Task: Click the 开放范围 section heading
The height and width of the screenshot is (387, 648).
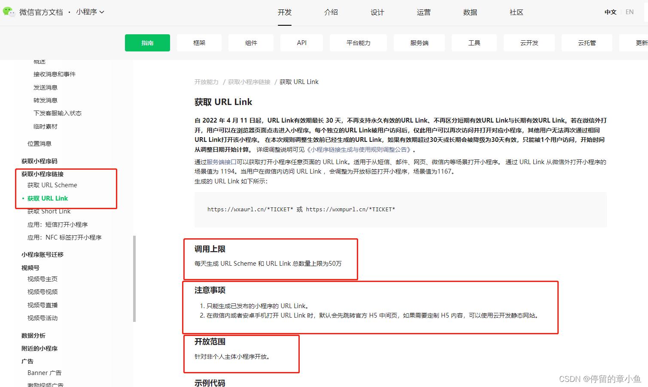Action: tap(210, 342)
